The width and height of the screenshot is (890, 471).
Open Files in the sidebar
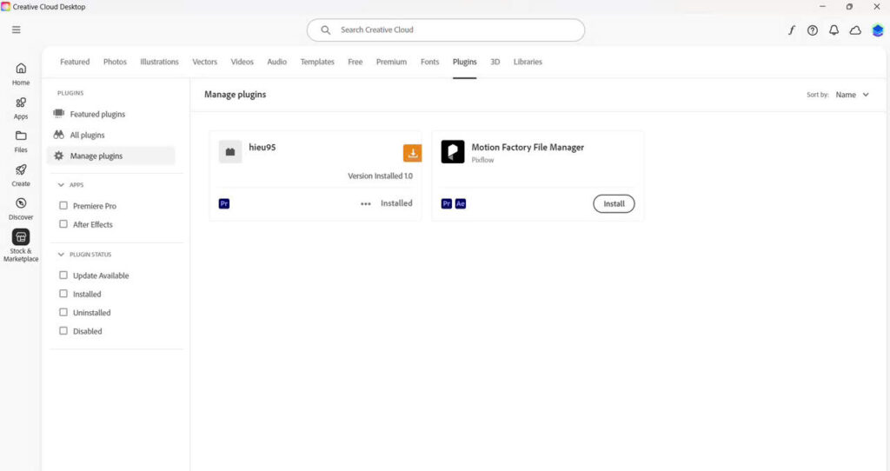coord(21,142)
